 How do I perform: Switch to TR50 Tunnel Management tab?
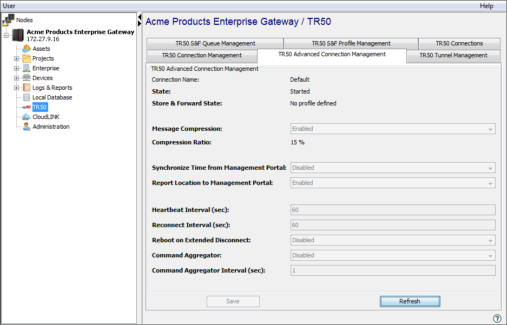pyautogui.click(x=453, y=56)
